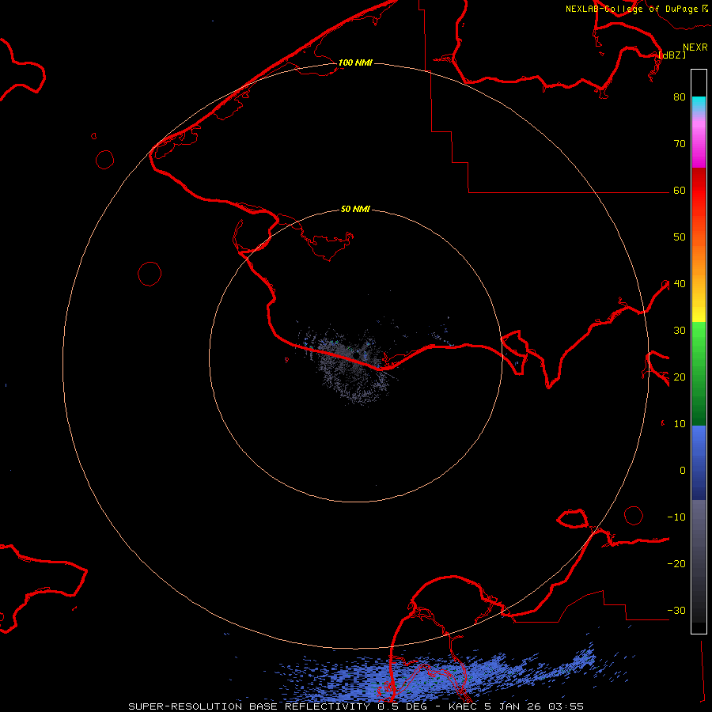Click the '100 NMI' range ring label
The width and height of the screenshot is (712, 712).
coord(355,62)
